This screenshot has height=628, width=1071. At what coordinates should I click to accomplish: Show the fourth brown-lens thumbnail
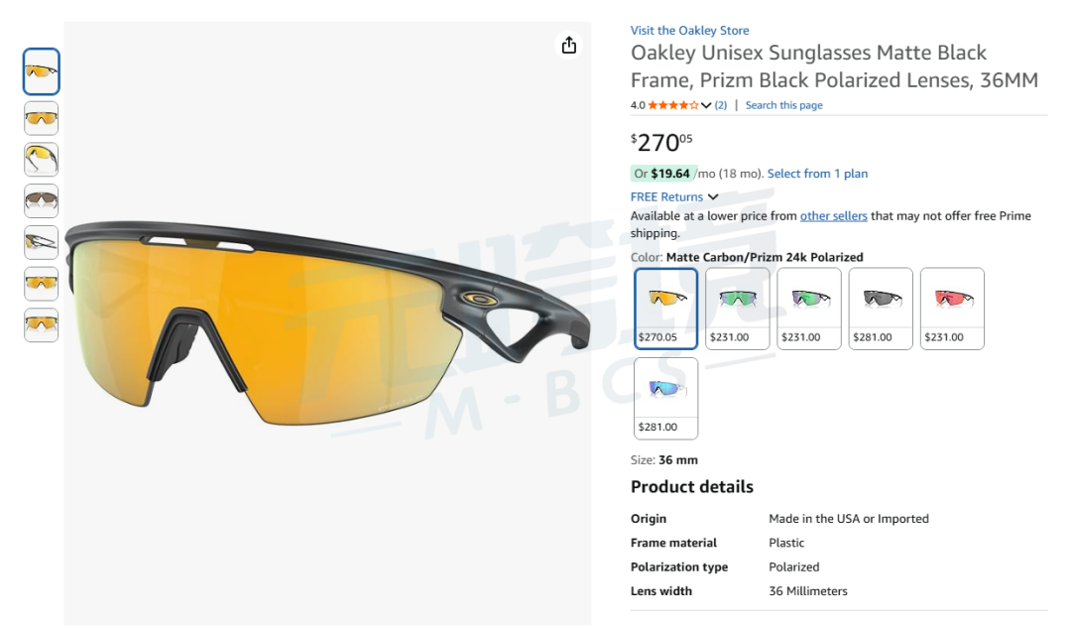coord(41,201)
